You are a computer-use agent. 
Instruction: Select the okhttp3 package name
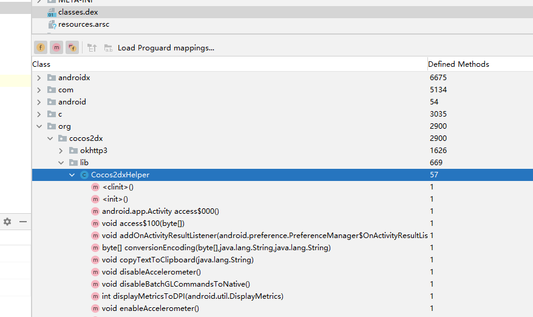(93, 151)
